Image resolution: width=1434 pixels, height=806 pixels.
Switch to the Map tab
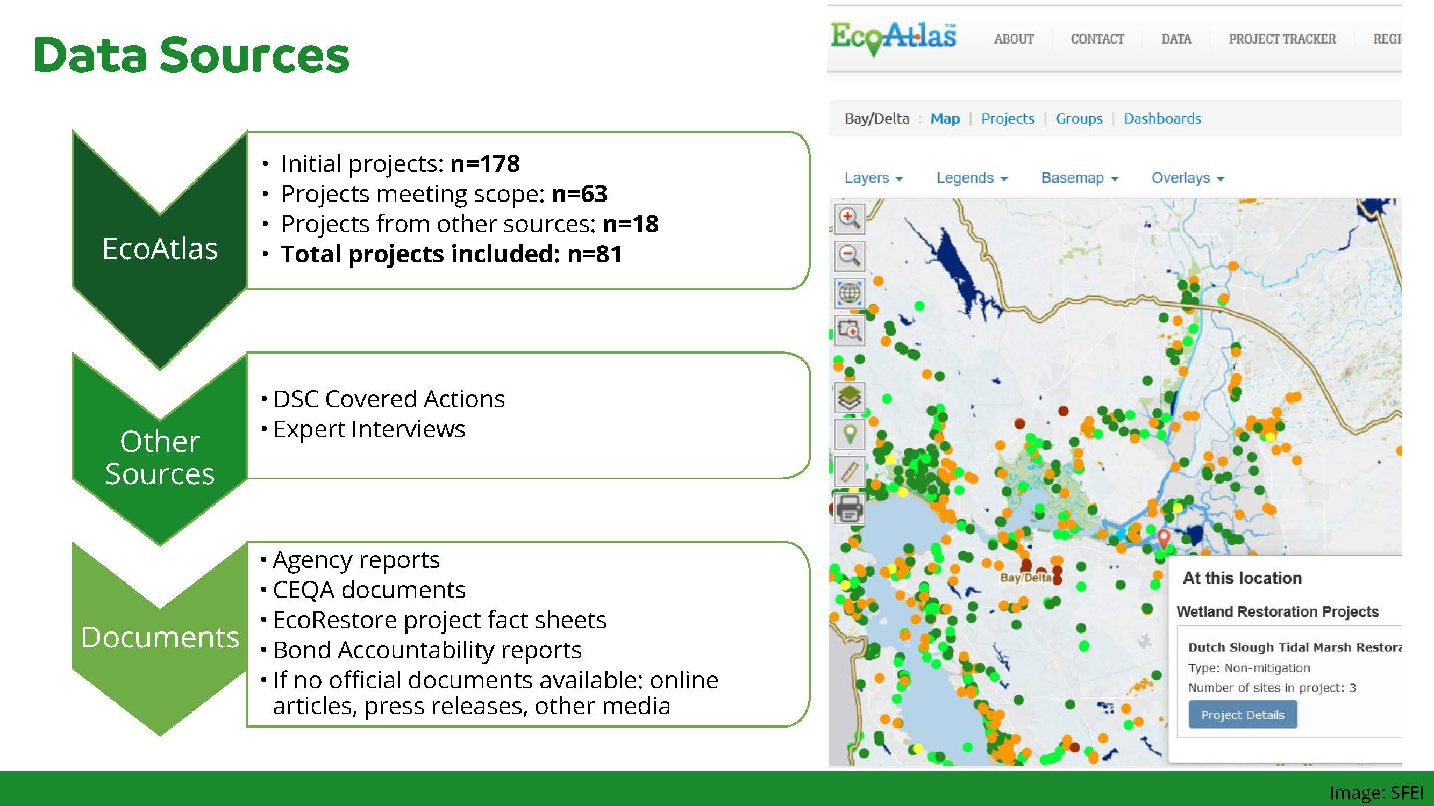(x=945, y=118)
